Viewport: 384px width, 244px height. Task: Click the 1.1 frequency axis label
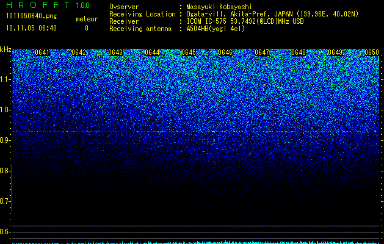coord(5,79)
